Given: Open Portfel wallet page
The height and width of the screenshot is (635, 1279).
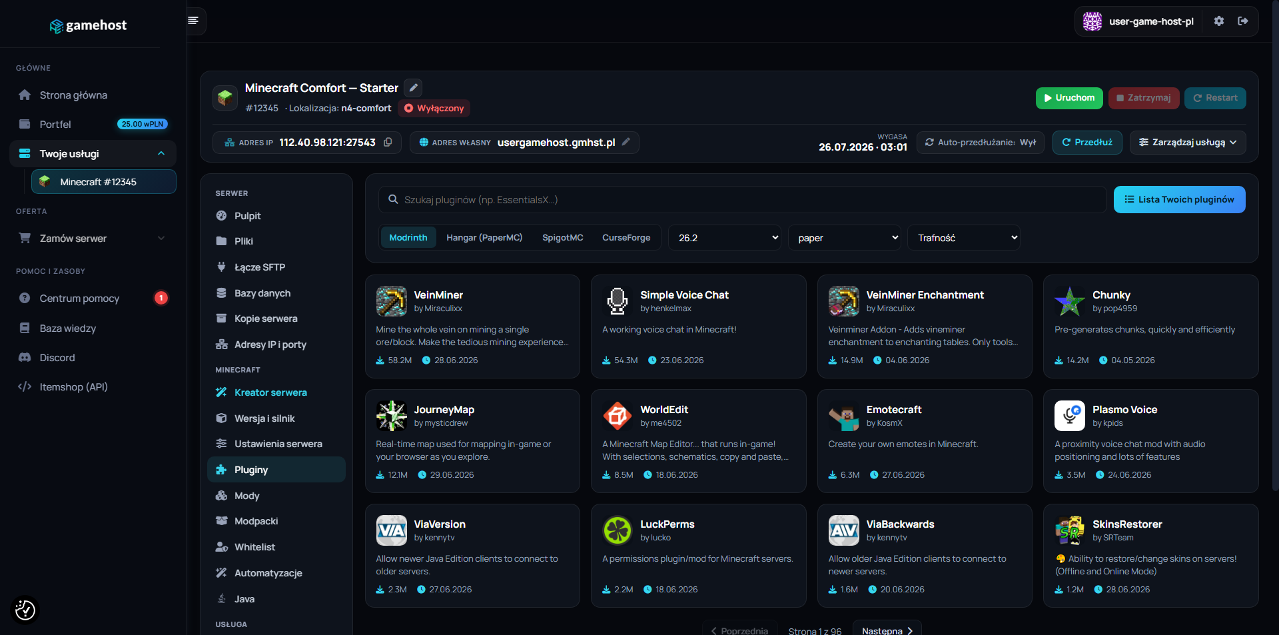Looking at the screenshot, I should tap(93, 125).
